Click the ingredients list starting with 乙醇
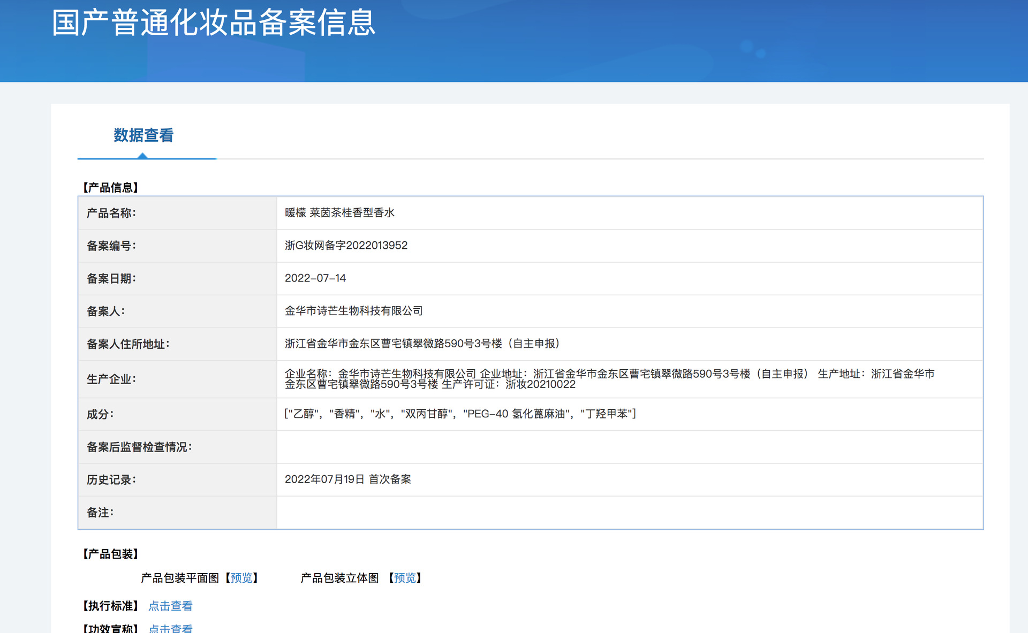Viewport: 1028px width, 633px height. pyautogui.click(x=460, y=414)
